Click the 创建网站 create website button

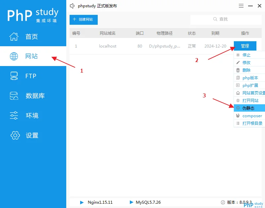pyautogui.click(x=83, y=19)
